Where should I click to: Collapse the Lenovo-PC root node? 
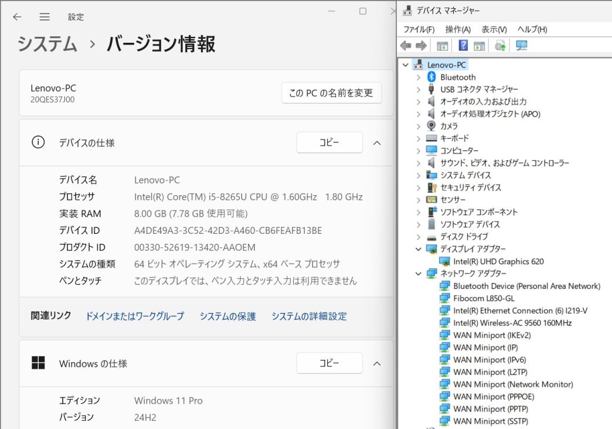(x=406, y=65)
